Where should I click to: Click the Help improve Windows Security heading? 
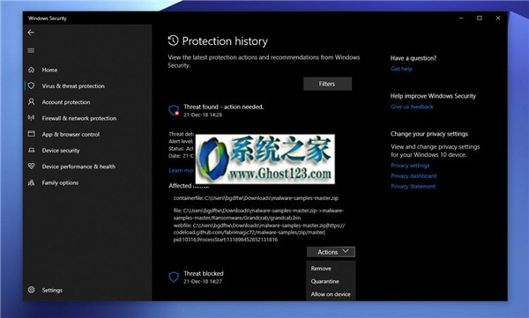[433, 96]
